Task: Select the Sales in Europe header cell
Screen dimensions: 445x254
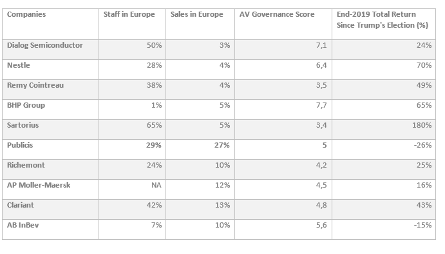Action: (x=200, y=24)
